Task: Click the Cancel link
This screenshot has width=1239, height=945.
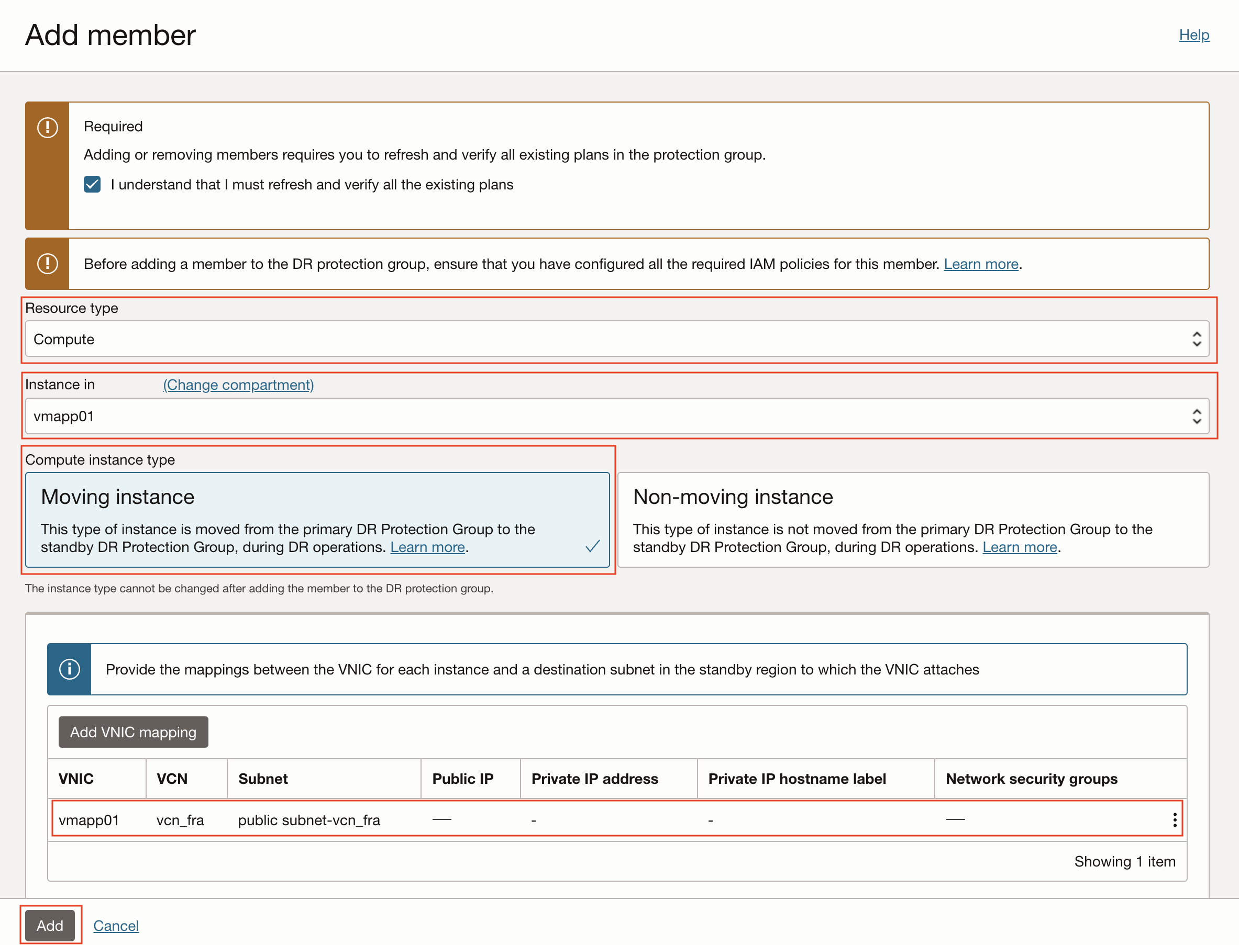Action: [116, 925]
